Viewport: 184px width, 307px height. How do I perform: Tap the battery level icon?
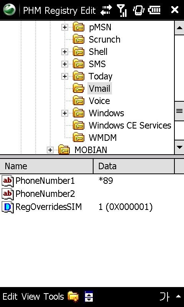tap(154, 10)
